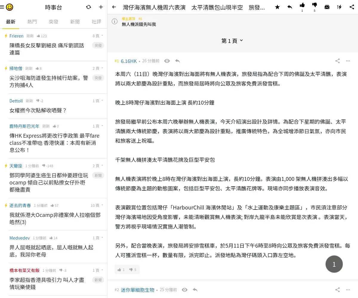Viewport: 358px width, 298px height.
Task: Switch to the 熱門 tab
Action: 32,22
